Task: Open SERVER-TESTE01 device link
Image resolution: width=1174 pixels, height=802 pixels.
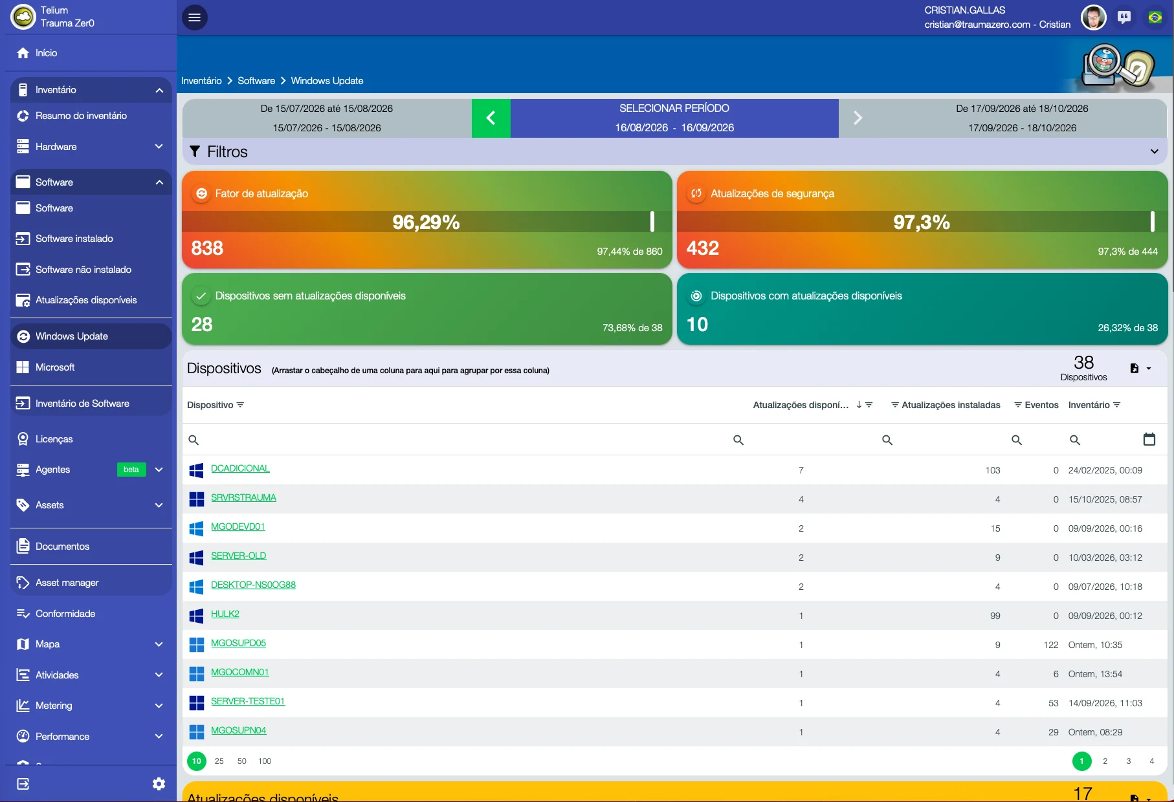Action: (x=248, y=702)
